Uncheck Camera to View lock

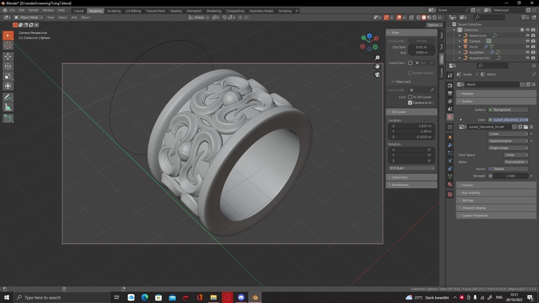(x=410, y=103)
